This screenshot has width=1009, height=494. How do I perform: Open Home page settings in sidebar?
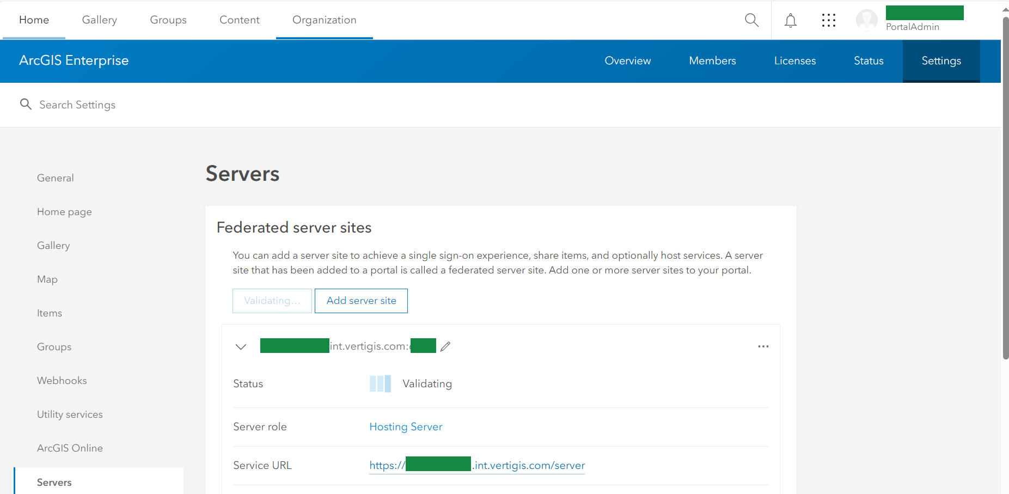(x=64, y=212)
